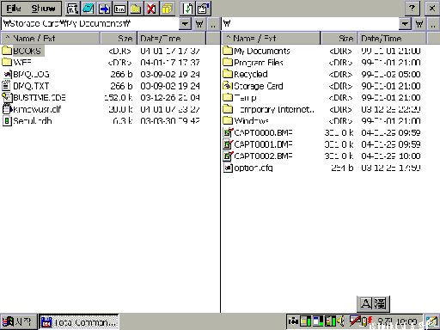The width and height of the screenshot is (440, 330).
Task: Sort the left panel by Date/Time
Action: point(172,38)
